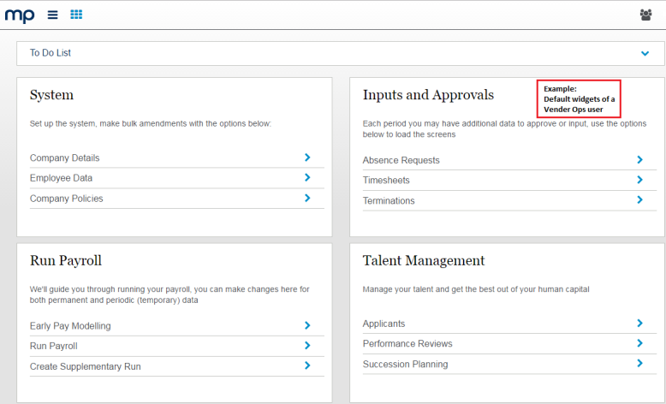Click the arrow beside Create Supplementary Run
This screenshot has height=404, width=666.
[306, 365]
